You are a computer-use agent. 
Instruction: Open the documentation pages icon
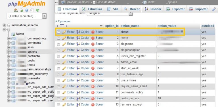32,10
